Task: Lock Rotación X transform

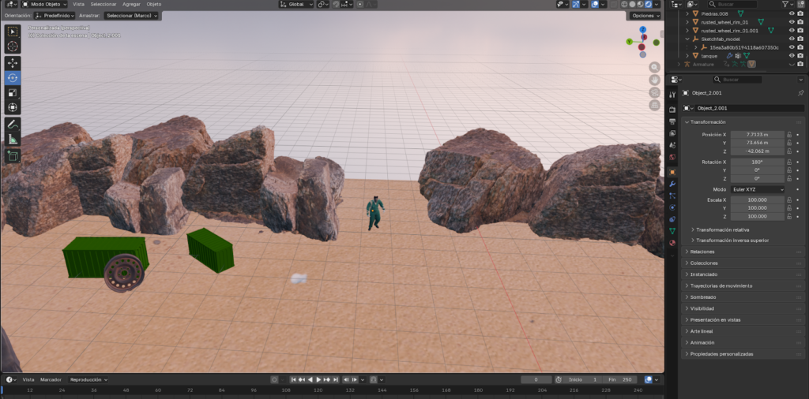Action: click(x=789, y=162)
